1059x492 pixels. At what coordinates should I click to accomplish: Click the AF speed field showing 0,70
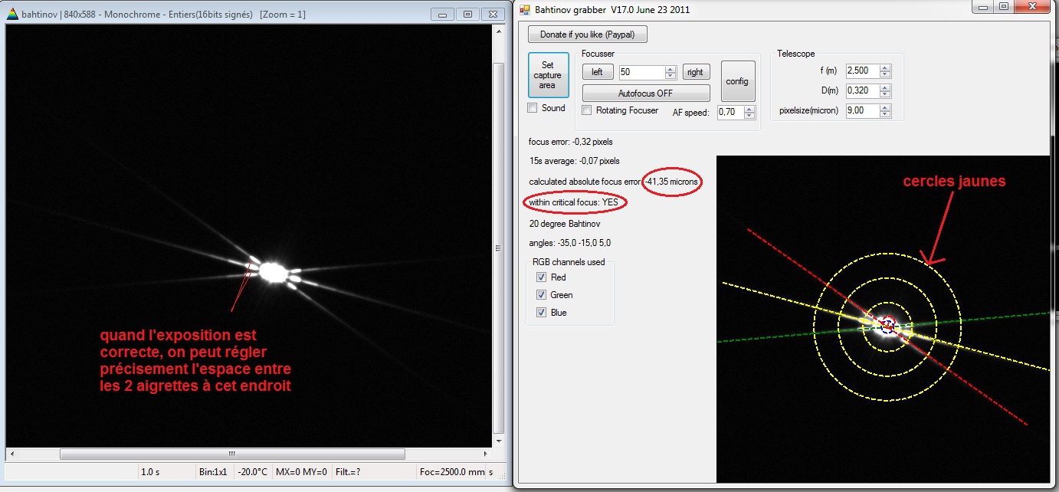tap(730, 113)
